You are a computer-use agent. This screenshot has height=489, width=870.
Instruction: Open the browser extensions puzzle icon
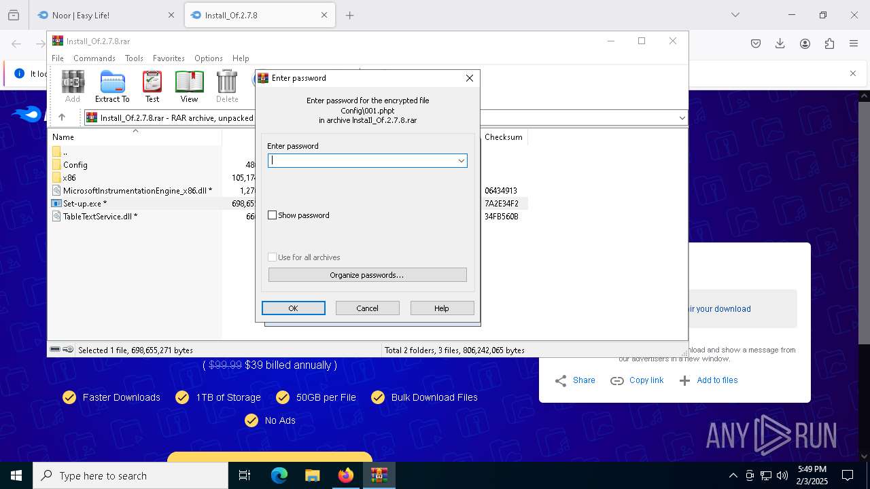[x=829, y=43]
